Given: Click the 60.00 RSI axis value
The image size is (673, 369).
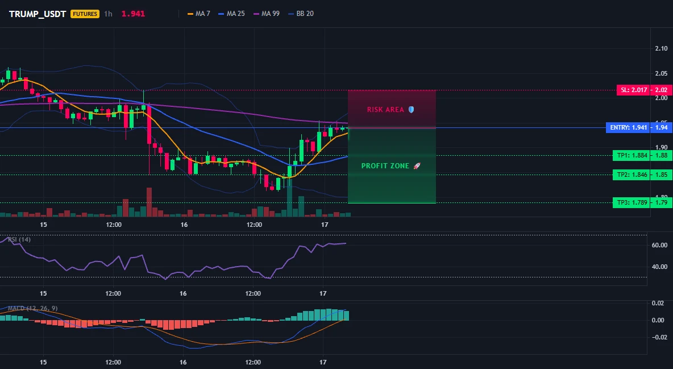Looking at the screenshot, I should (x=660, y=245).
